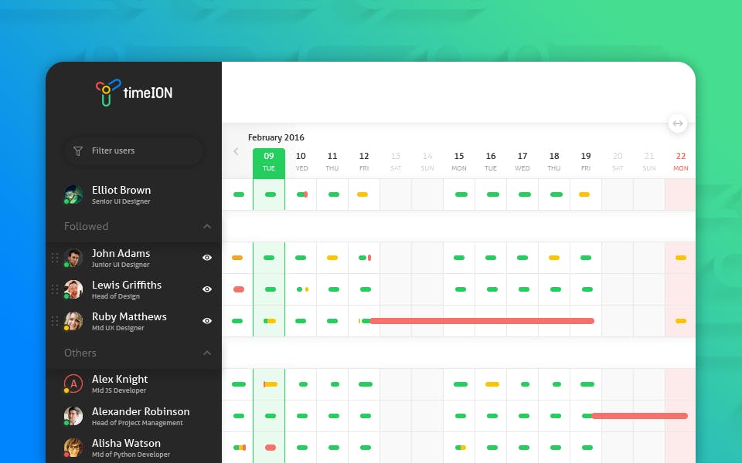Toggle the horizontal expand arrows button
Image resolution: width=742 pixels, height=463 pixels.
678,123
